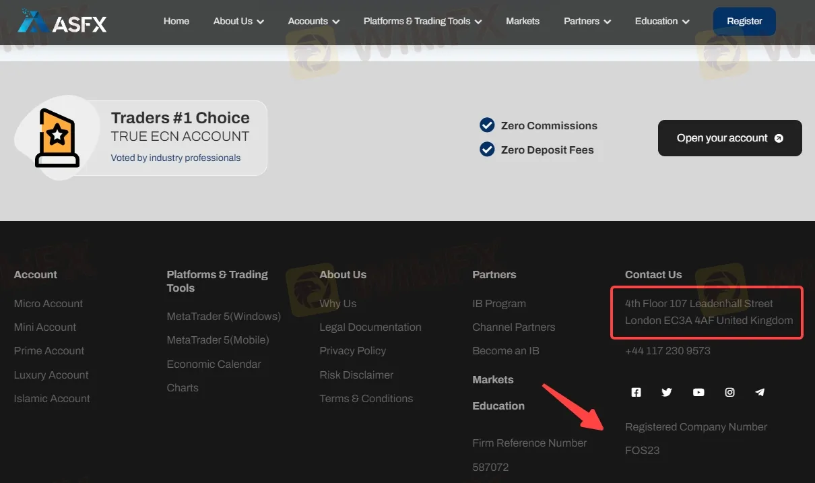Open the Risk Disclaimer link
The width and height of the screenshot is (815, 483).
point(356,375)
